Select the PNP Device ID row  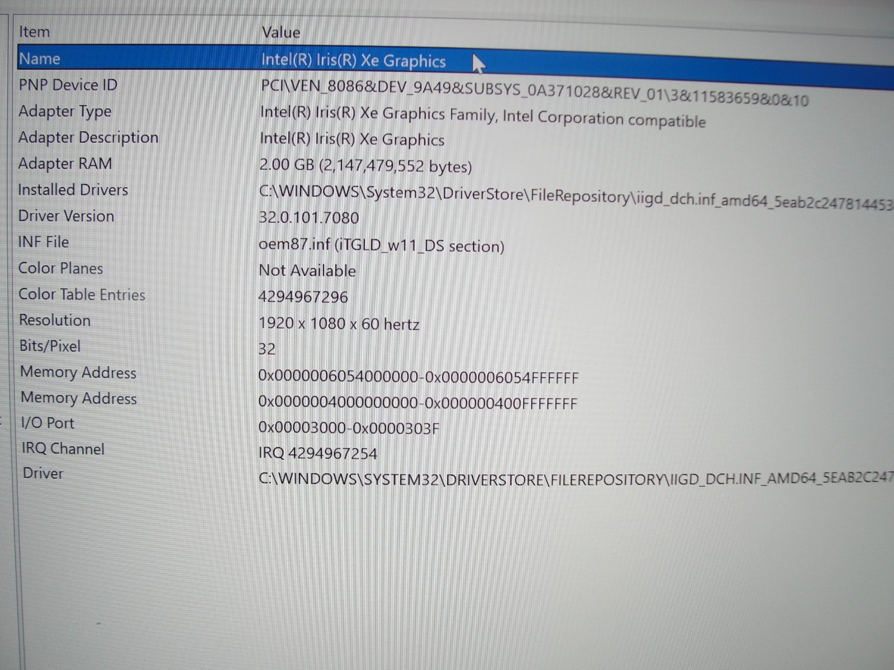68,85
